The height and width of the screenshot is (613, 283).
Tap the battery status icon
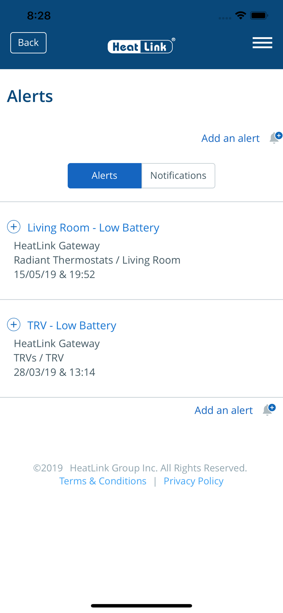pos(259,15)
